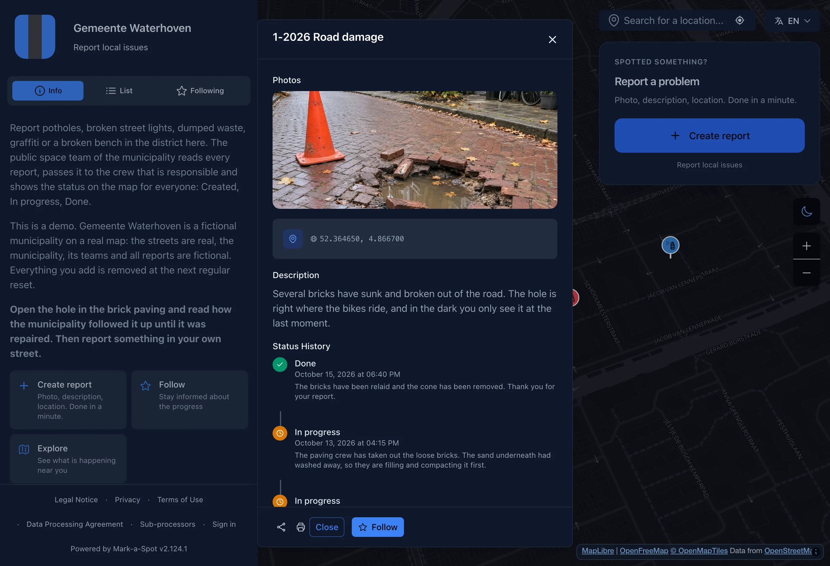Click the Gemeente Waterhoven logo
Screen dimensions: 830x566
click(35, 37)
